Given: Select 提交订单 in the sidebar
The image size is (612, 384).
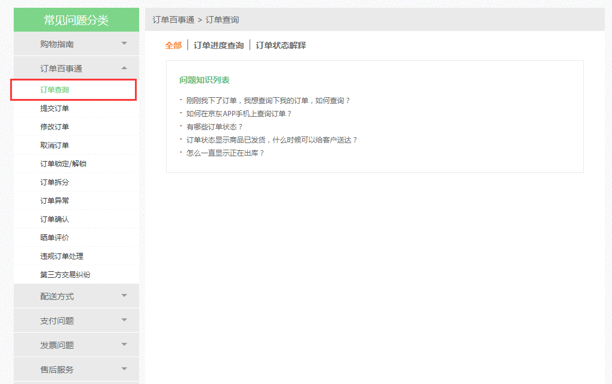Looking at the screenshot, I should click(54, 109).
